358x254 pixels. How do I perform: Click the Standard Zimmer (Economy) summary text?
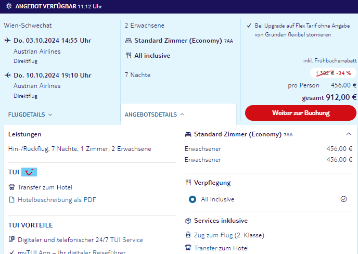(x=178, y=41)
